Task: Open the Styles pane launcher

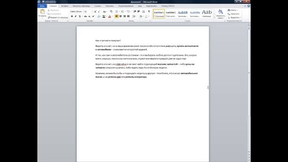Action: click(x=225, y=21)
